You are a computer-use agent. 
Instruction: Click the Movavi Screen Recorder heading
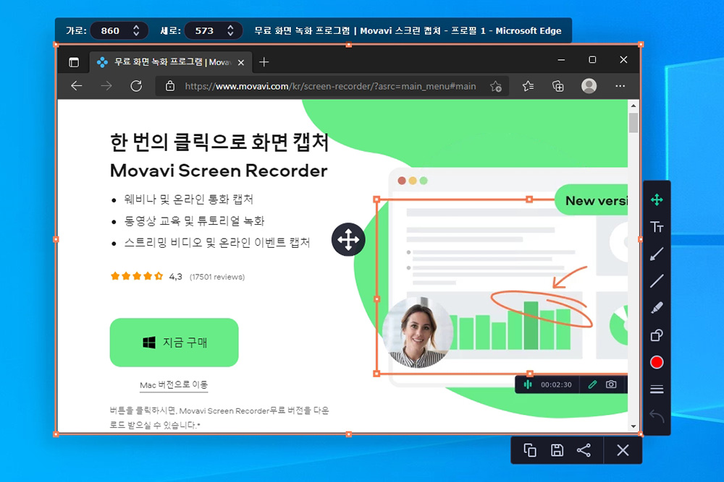point(219,171)
